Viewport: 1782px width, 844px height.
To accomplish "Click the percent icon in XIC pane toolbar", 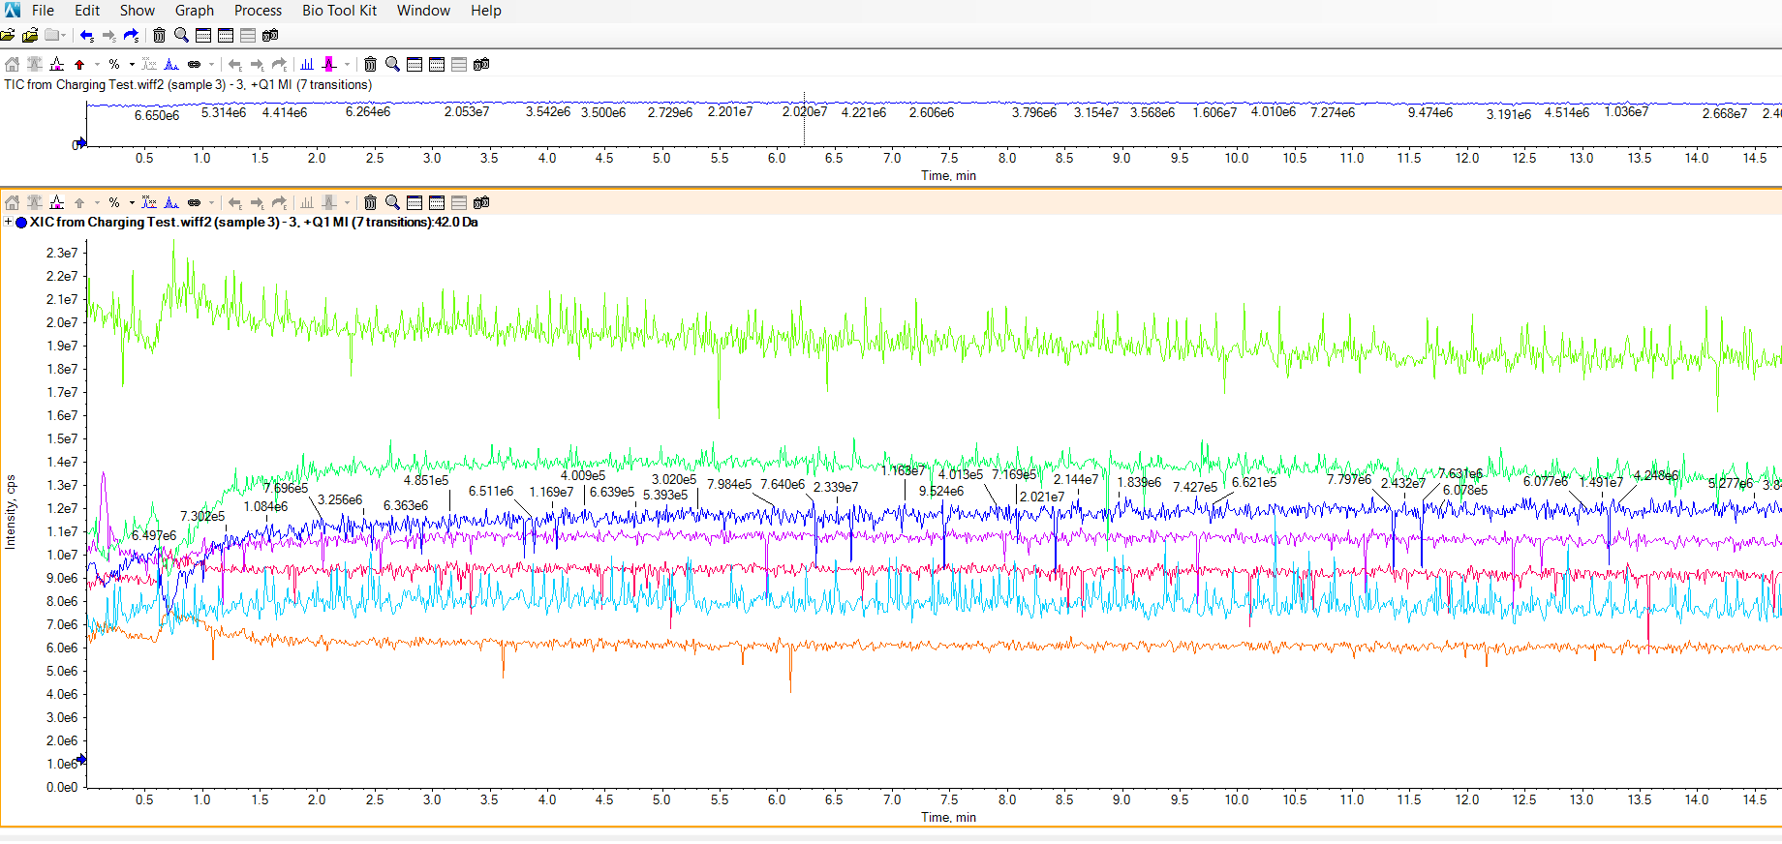I will [114, 203].
